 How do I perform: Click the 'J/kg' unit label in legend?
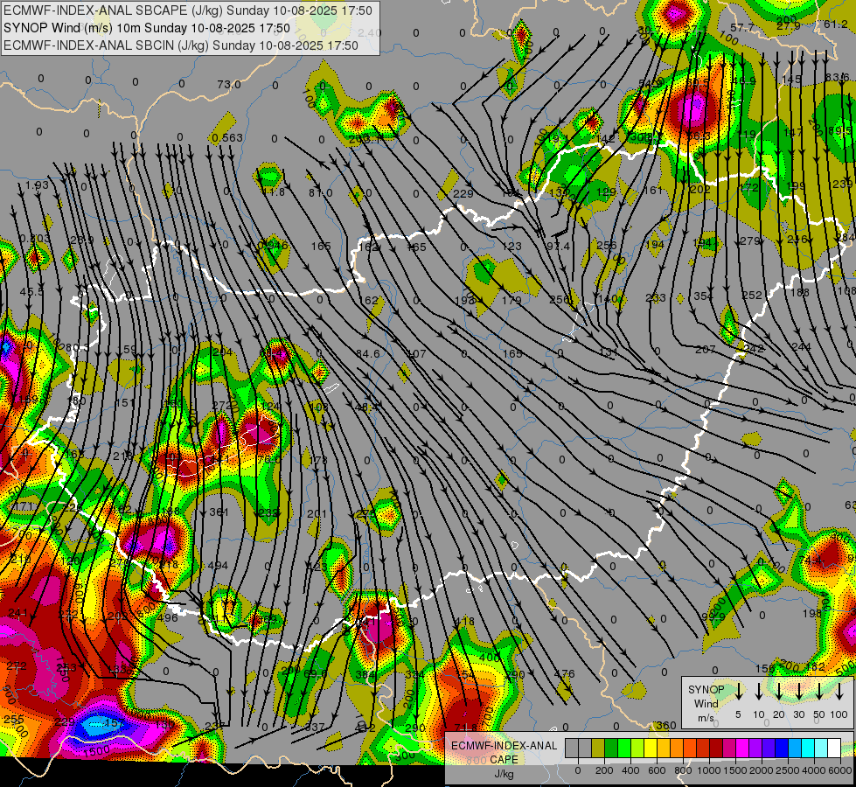[504, 774]
